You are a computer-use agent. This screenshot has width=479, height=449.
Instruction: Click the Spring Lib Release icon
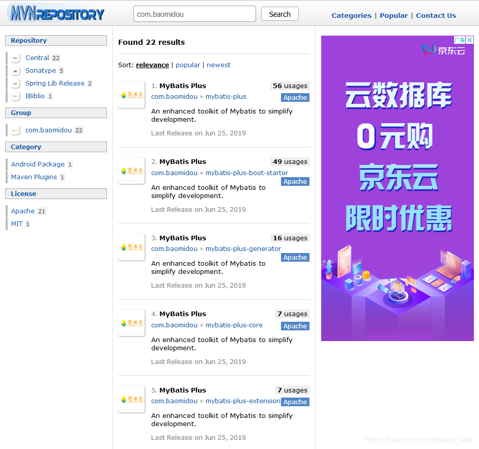(x=15, y=83)
